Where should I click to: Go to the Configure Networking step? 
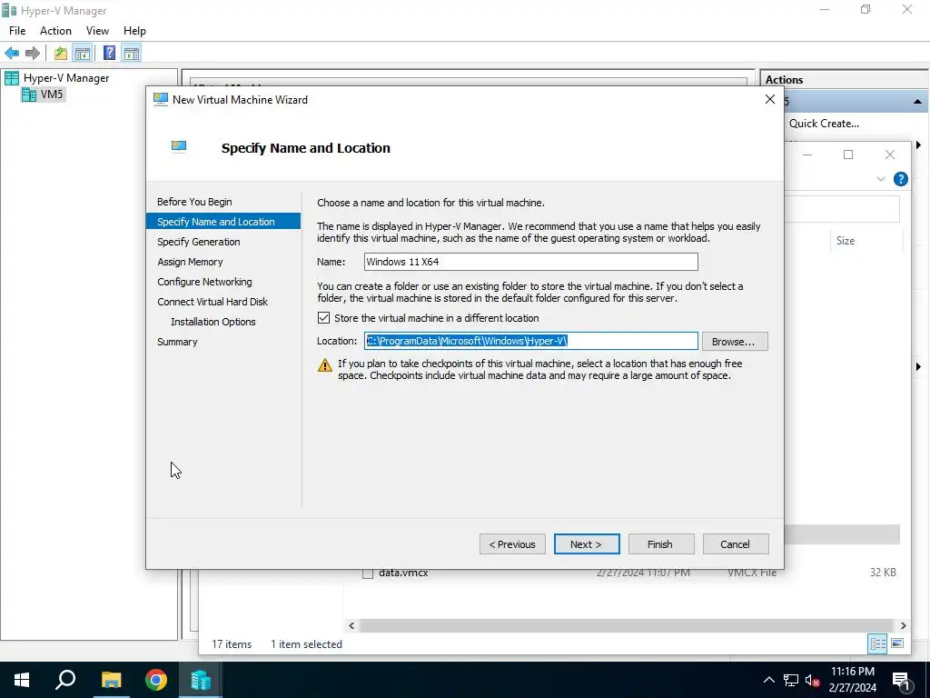point(204,282)
